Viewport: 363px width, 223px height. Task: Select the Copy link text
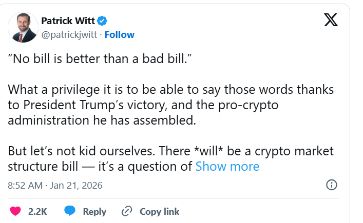point(159,211)
